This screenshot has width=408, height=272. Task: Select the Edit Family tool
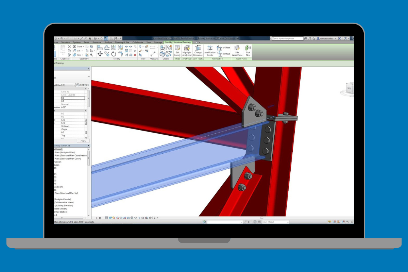[x=178, y=51]
